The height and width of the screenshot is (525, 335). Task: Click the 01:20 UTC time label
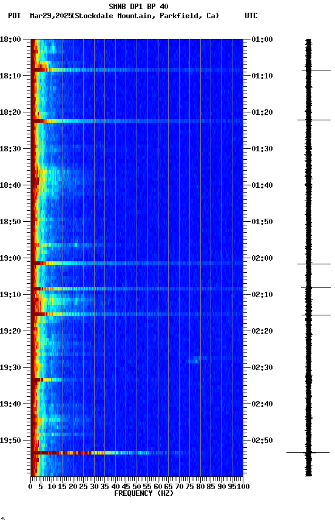[x=262, y=112]
